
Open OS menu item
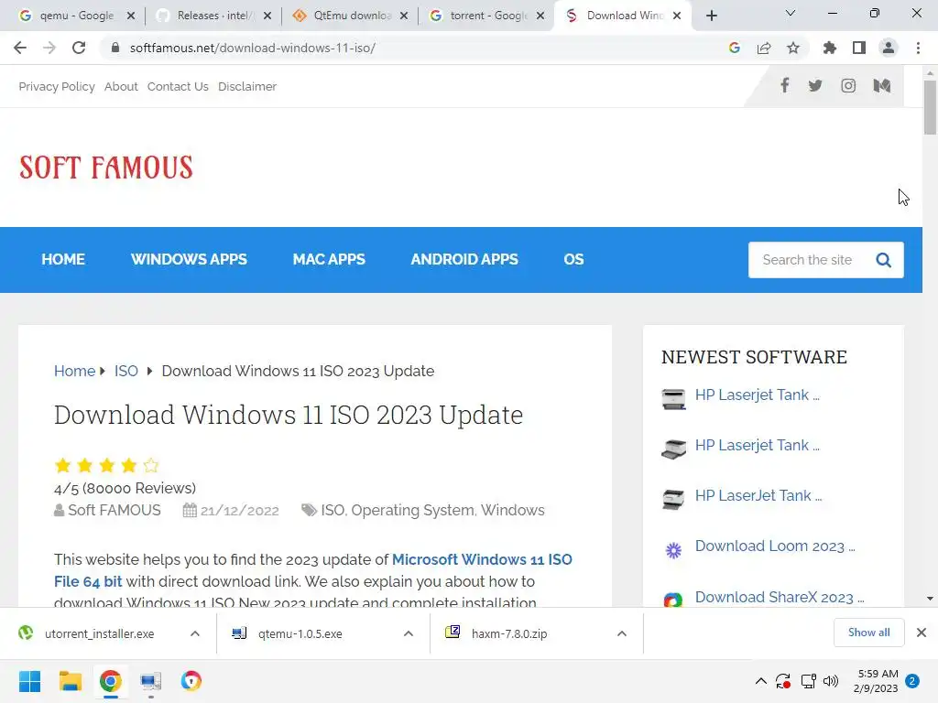[573, 259]
